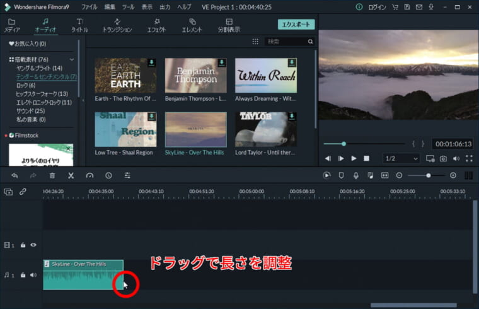Record voiceover with microphone icon

[356, 175]
